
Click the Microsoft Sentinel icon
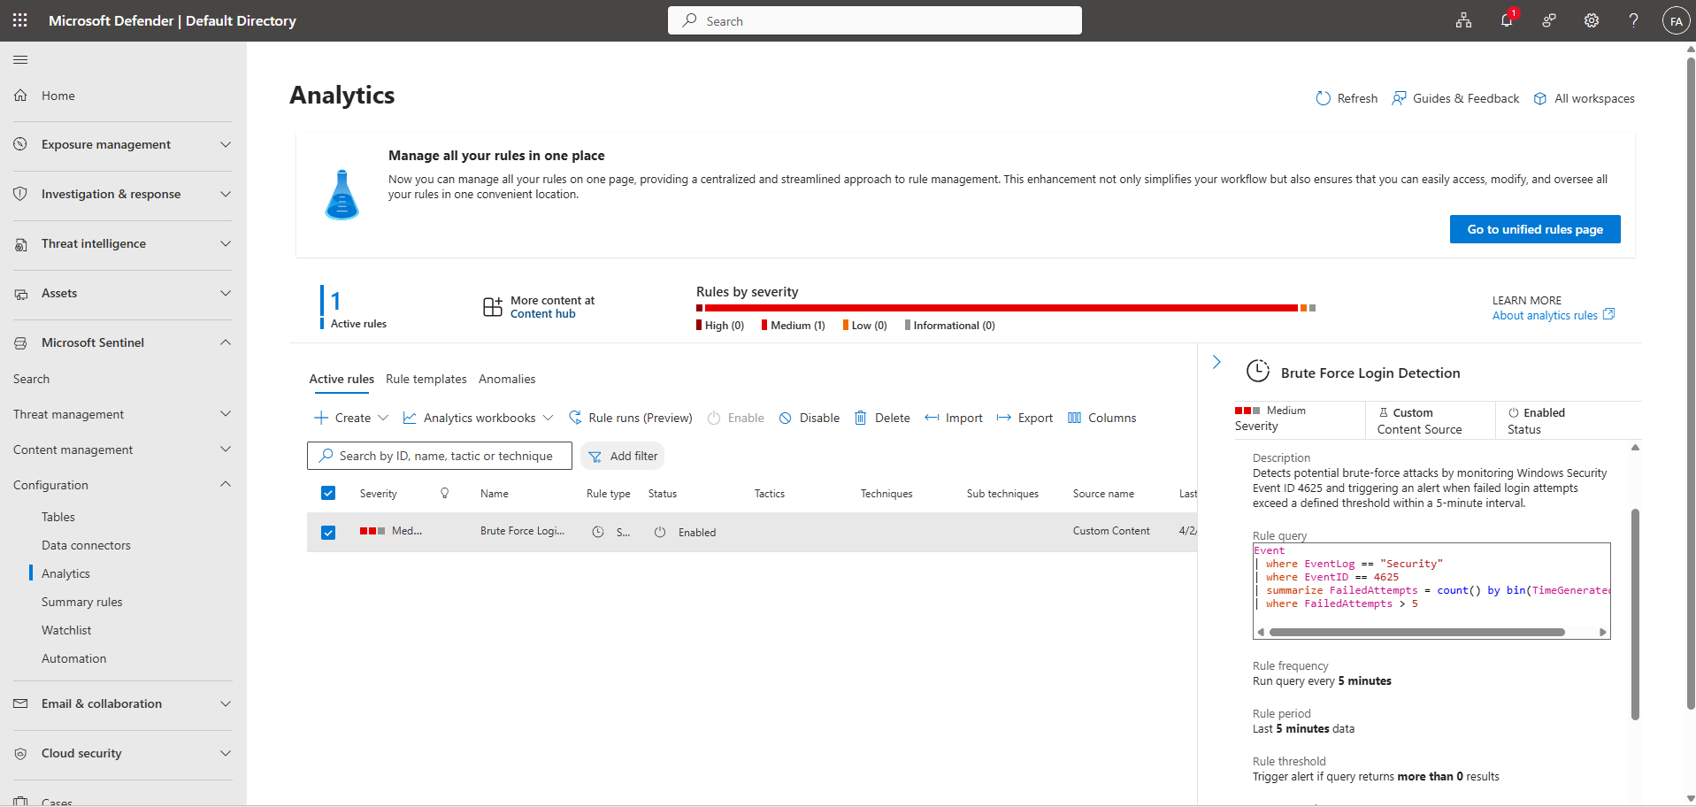(20, 342)
